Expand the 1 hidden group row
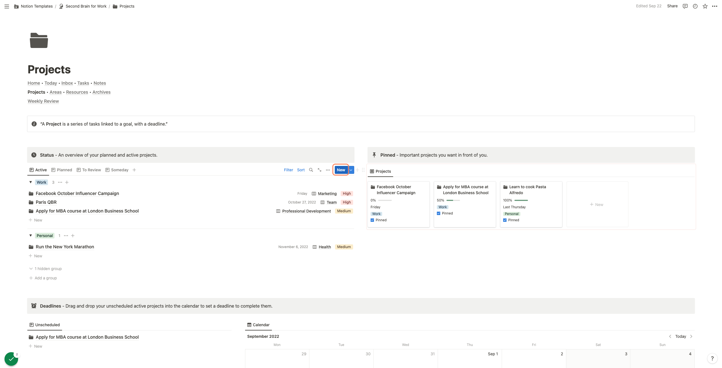The height and width of the screenshot is (368, 722). (x=45, y=269)
